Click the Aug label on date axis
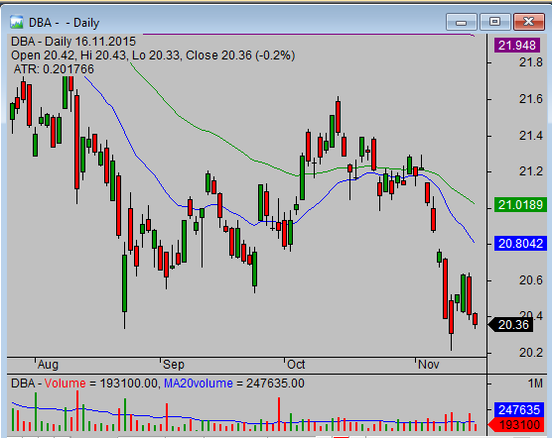Image resolution: width=552 pixels, height=438 pixels. [48, 365]
